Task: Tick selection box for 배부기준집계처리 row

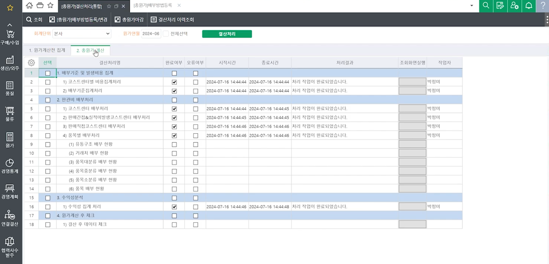Action: click(48, 91)
